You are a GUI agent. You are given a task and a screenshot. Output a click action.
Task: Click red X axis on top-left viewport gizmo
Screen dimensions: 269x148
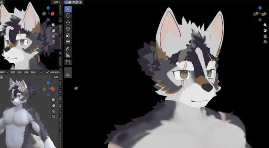[x=53, y=13]
